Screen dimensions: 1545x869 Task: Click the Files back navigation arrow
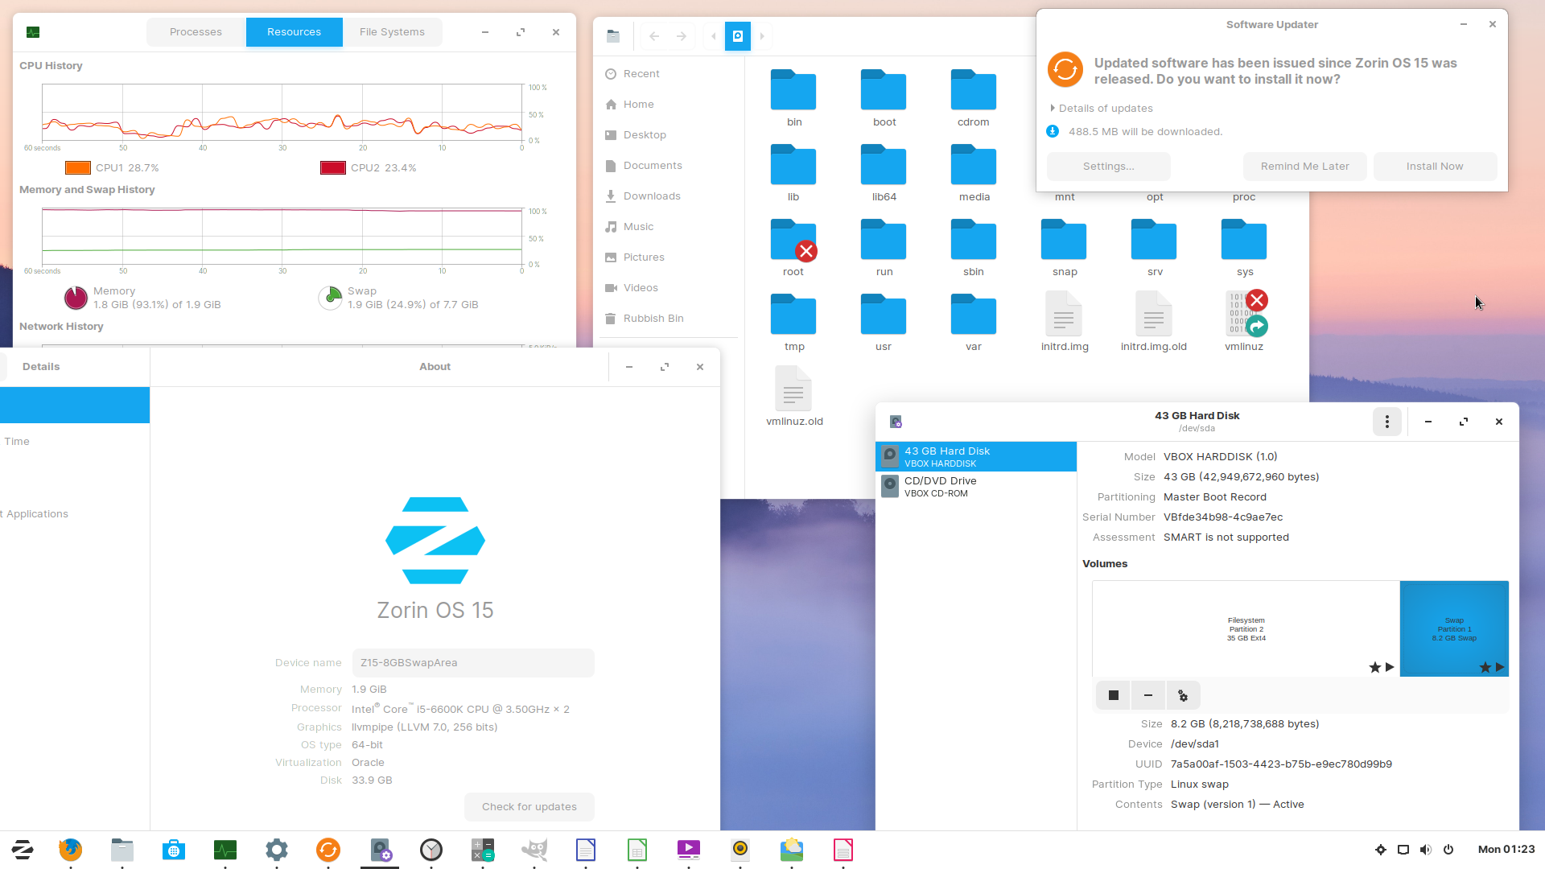coord(654,36)
